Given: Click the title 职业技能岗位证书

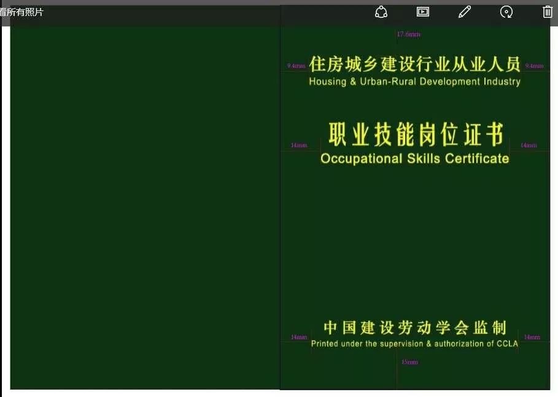Looking at the screenshot, I should coord(416,135).
